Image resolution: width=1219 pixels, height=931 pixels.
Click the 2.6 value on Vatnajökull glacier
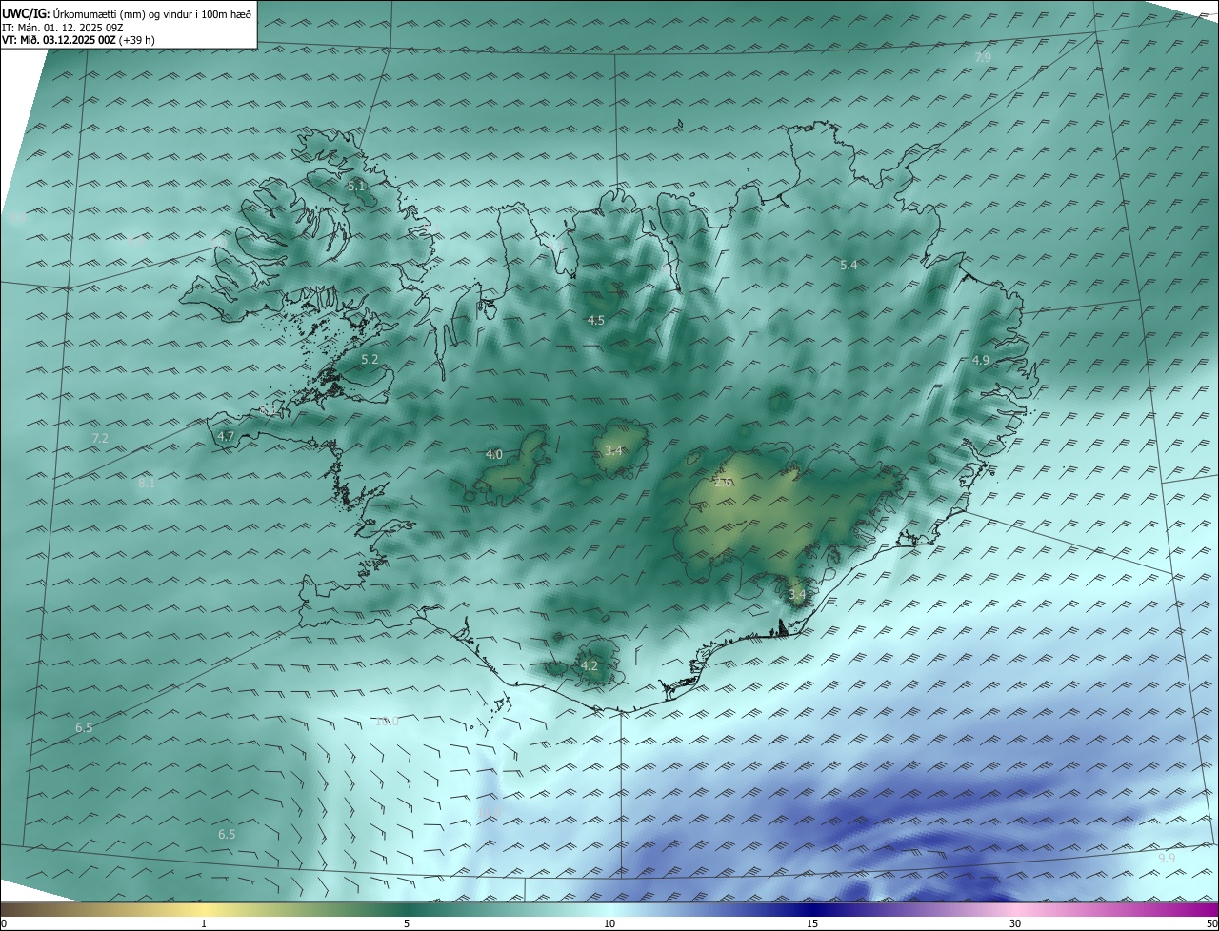[x=724, y=483]
